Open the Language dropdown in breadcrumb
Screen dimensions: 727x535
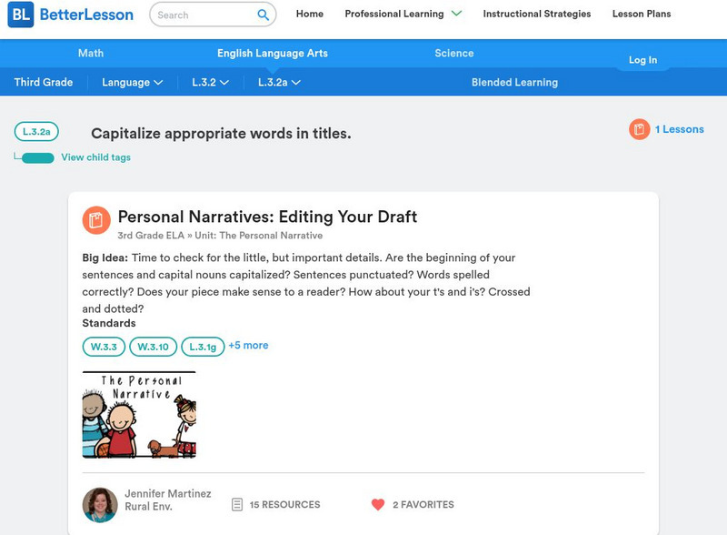(132, 82)
